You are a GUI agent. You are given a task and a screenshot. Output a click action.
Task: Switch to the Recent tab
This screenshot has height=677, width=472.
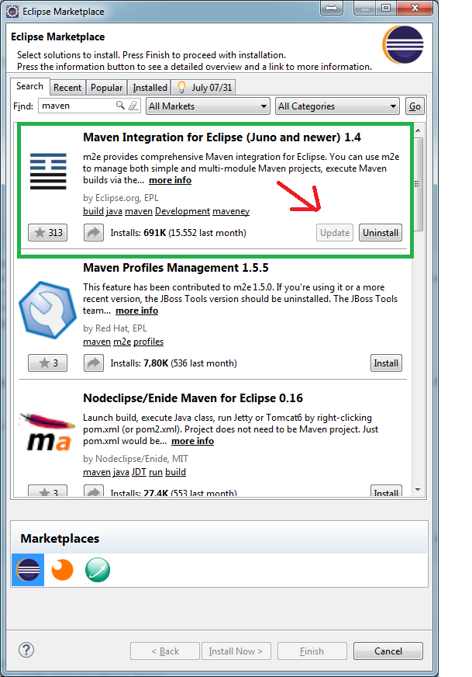click(67, 88)
